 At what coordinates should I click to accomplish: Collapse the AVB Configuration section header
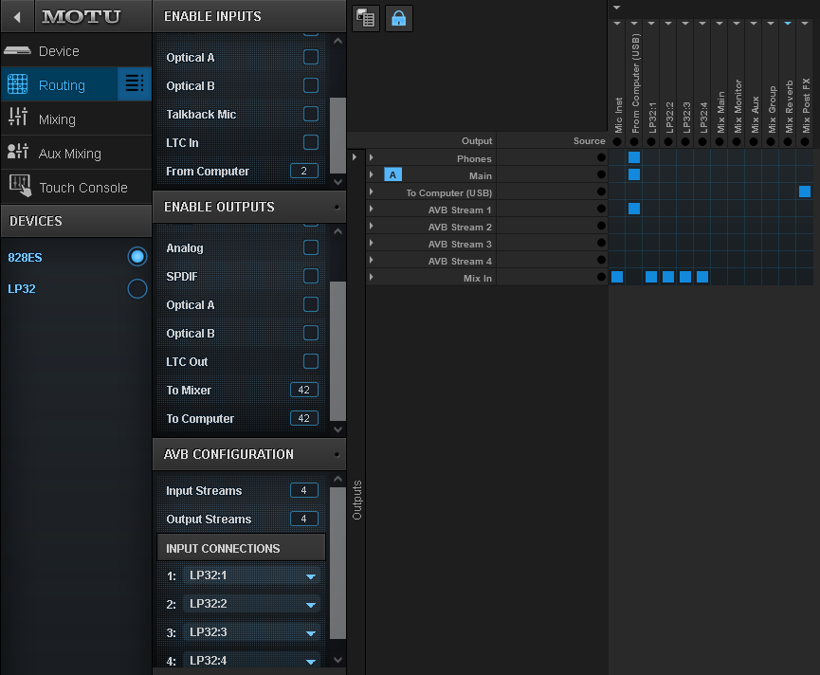pos(249,454)
